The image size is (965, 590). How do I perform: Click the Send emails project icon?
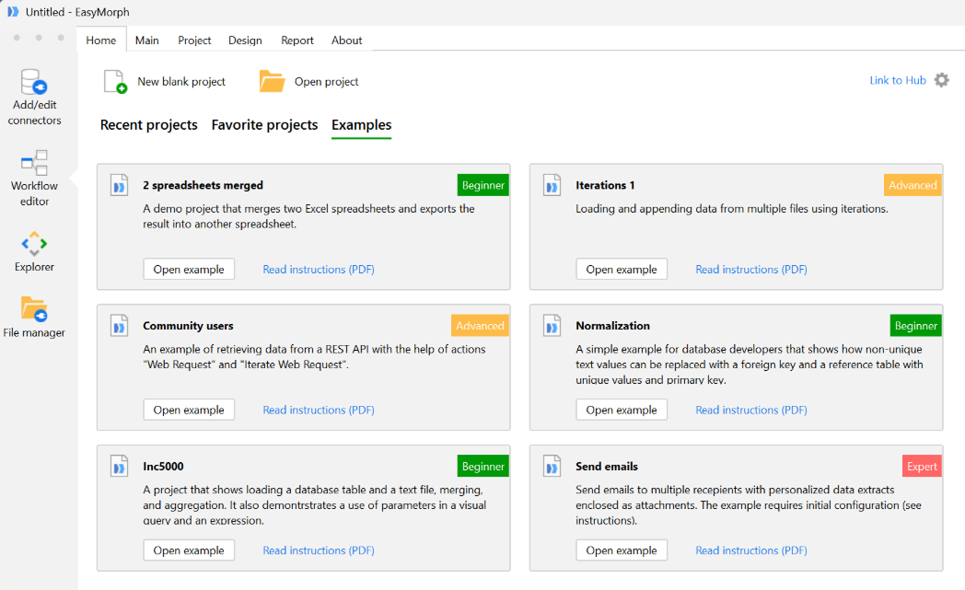[x=552, y=466]
